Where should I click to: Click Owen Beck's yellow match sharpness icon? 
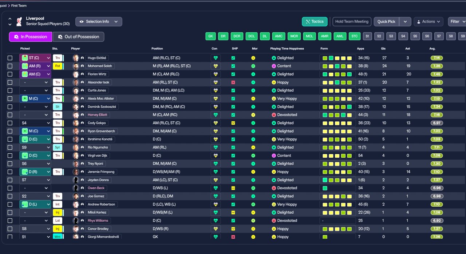233,188
